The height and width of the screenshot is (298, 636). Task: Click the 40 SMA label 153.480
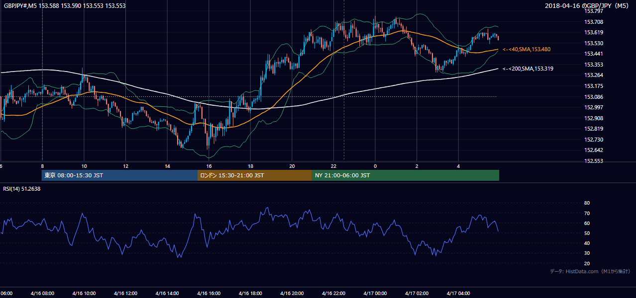click(x=527, y=50)
